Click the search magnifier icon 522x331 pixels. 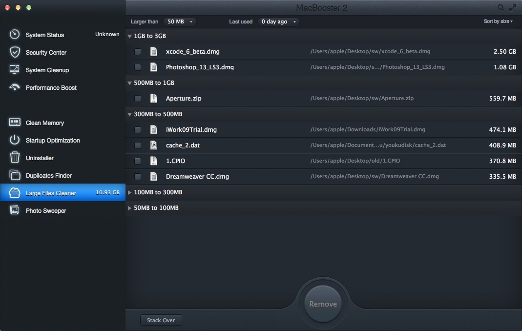click(501, 8)
